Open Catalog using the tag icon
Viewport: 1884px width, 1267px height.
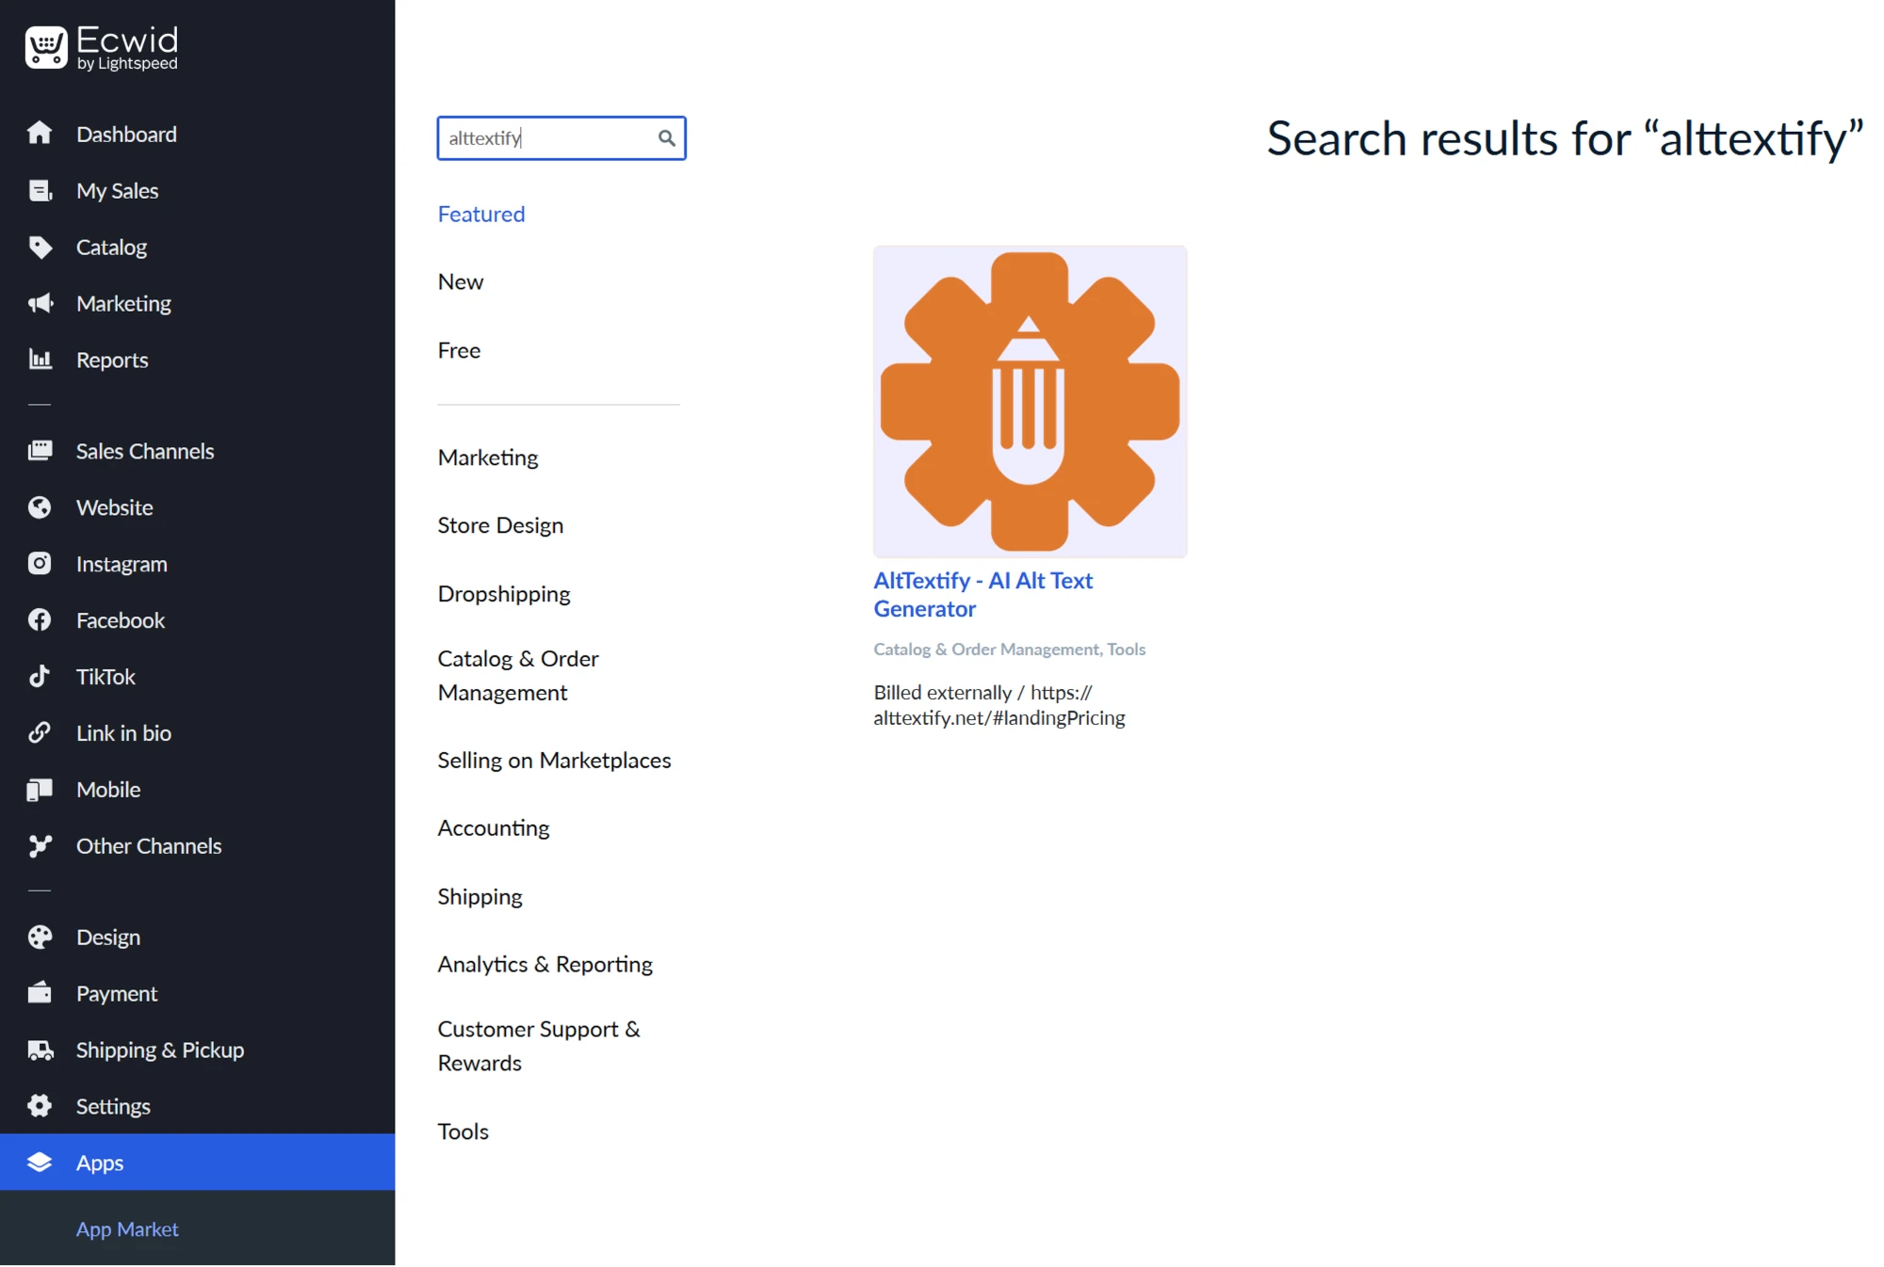(41, 247)
